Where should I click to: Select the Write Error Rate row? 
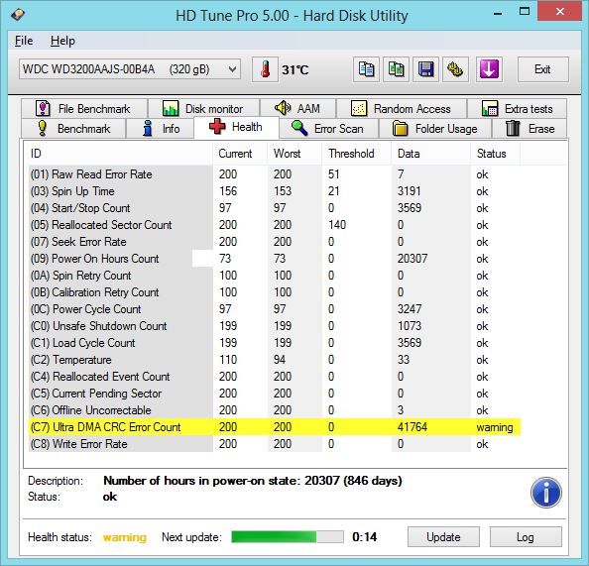click(275, 444)
